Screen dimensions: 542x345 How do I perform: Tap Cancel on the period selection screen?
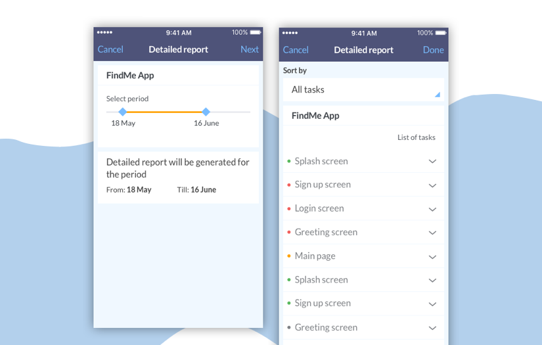click(x=110, y=49)
